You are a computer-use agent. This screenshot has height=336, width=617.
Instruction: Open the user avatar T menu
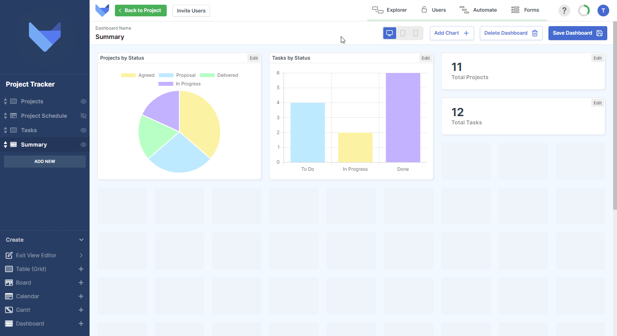(x=603, y=11)
